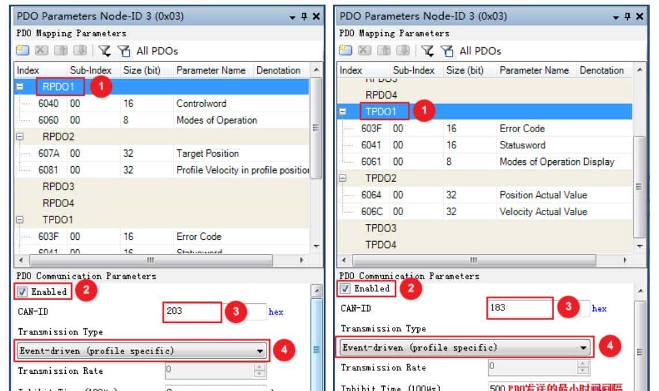Screen dimensions: 659x391
Task: Click Parameter Name column header in right panel
Action: (537, 70)
